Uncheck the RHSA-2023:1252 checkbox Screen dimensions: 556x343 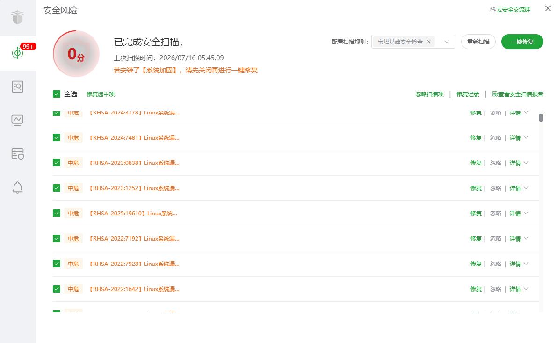tap(57, 188)
